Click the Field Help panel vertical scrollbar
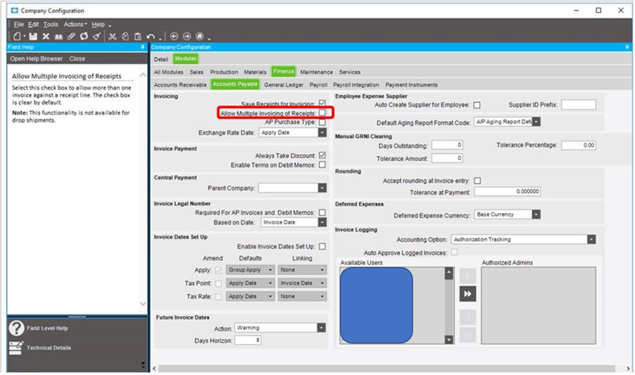The image size is (635, 375). 143,187
